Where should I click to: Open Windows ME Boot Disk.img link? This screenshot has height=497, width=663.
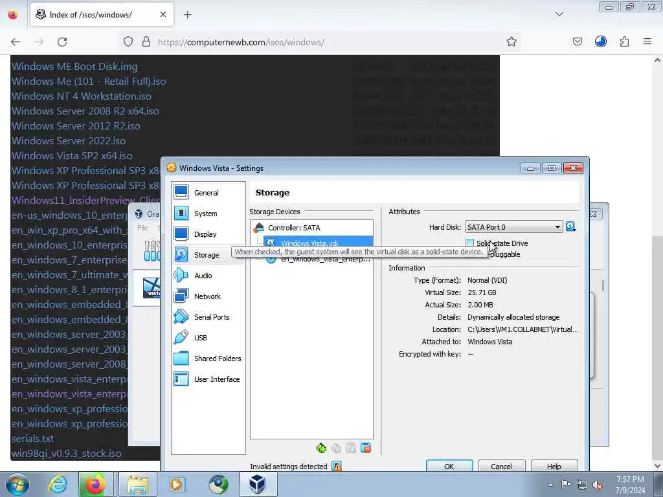[74, 67]
